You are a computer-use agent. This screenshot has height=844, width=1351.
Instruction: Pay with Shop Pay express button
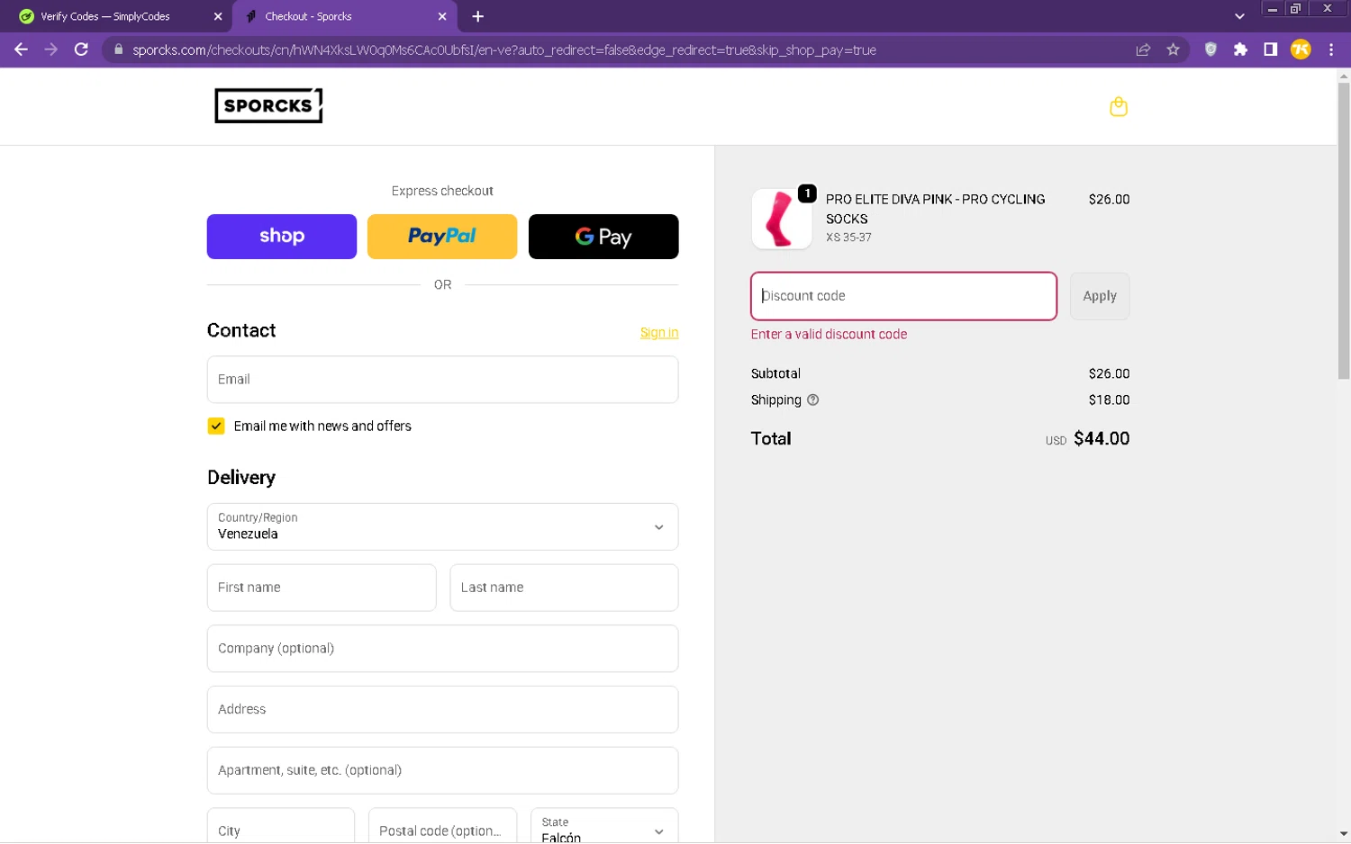pos(282,237)
